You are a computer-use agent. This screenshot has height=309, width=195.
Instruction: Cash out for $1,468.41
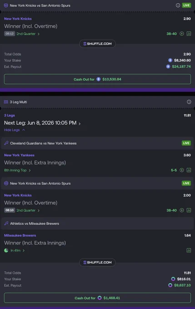[x=97, y=298]
